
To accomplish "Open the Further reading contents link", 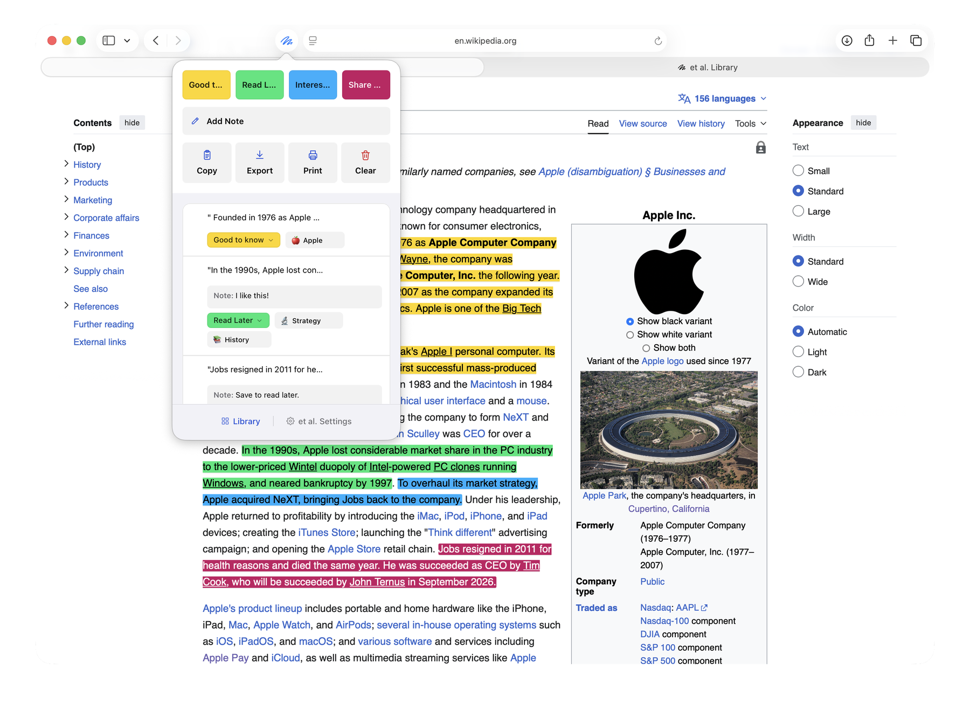I will click(103, 324).
